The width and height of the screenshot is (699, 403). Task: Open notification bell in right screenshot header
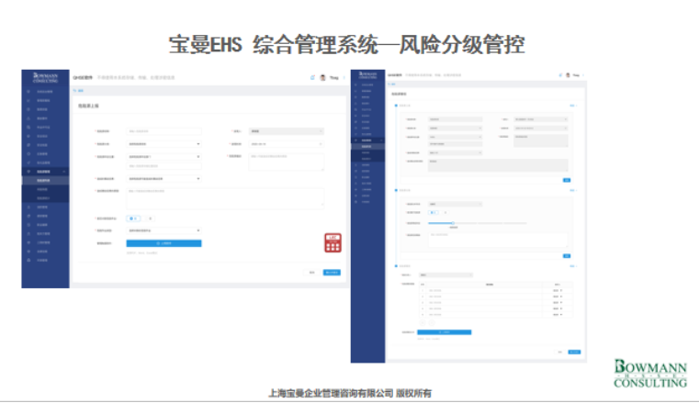[561, 74]
